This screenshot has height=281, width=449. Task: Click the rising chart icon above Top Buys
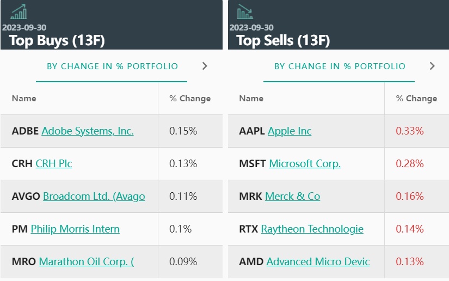pyautogui.click(x=19, y=11)
